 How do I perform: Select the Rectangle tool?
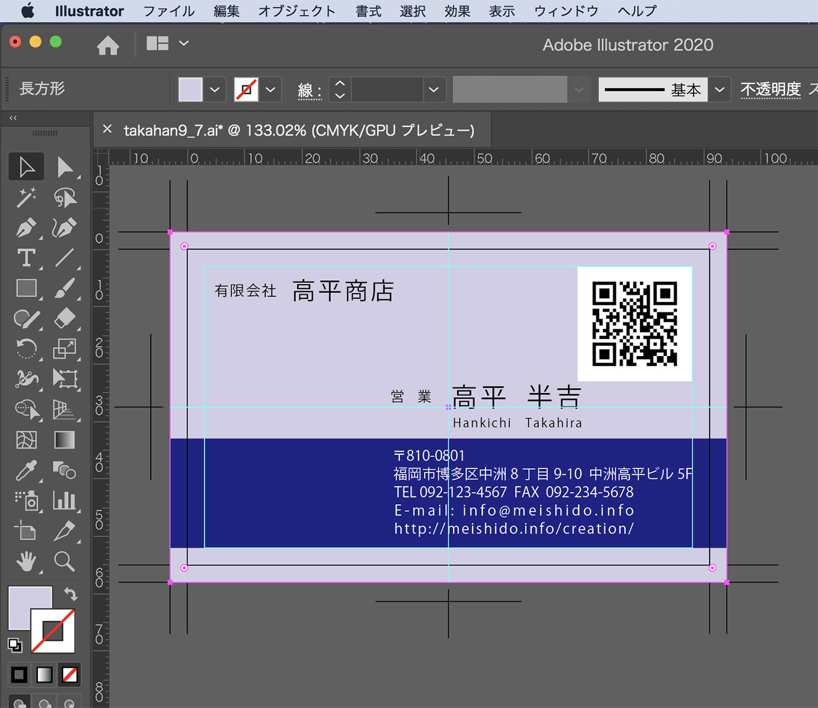pos(26,288)
